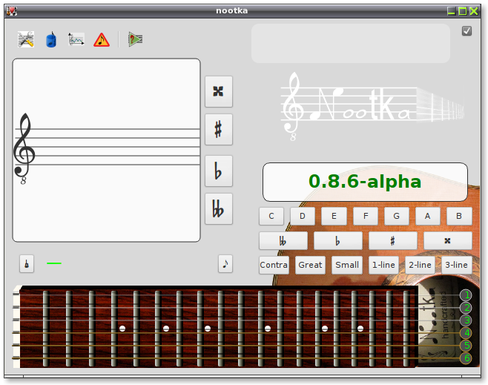Select note C button

tap(271, 216)
